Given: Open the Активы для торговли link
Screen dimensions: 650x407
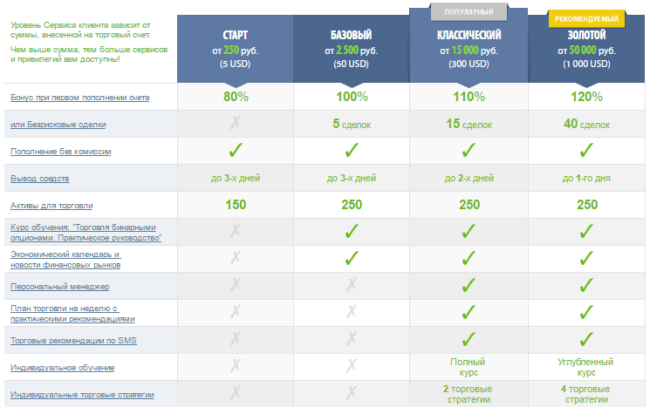Looking at the screenshot, I should coord(51,206).
